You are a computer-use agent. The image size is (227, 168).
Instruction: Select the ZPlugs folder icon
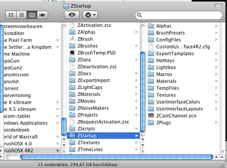151,123
